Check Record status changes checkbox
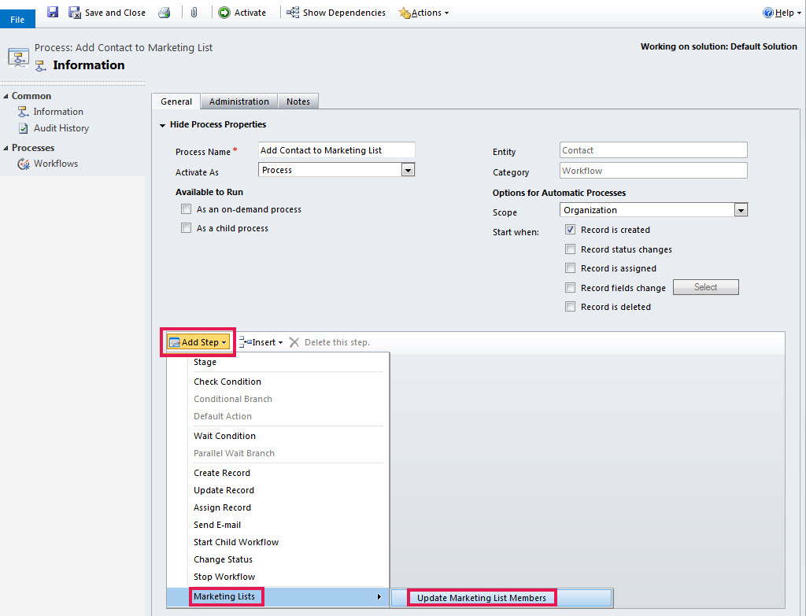Viewport: 806px width, 616px height. (570, 249)
